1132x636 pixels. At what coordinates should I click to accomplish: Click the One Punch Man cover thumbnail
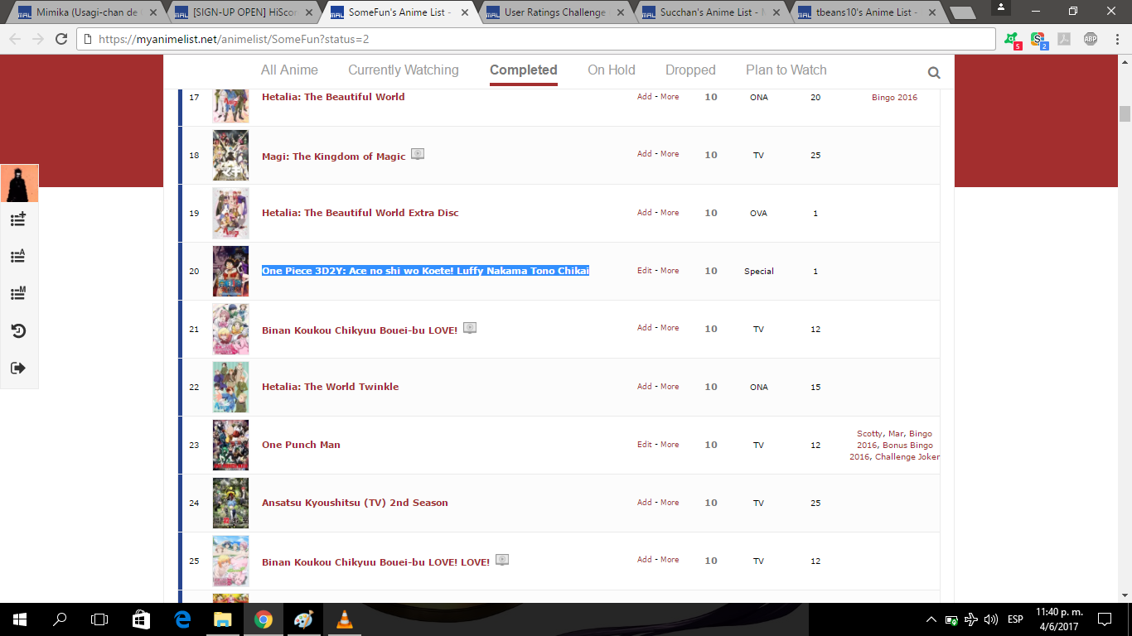(230, 445)
